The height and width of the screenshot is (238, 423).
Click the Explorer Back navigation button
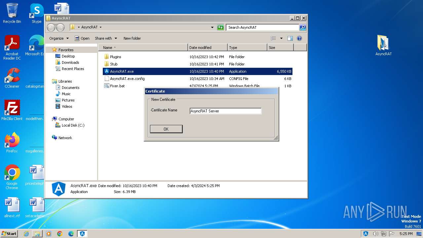[x=51, y=27]
